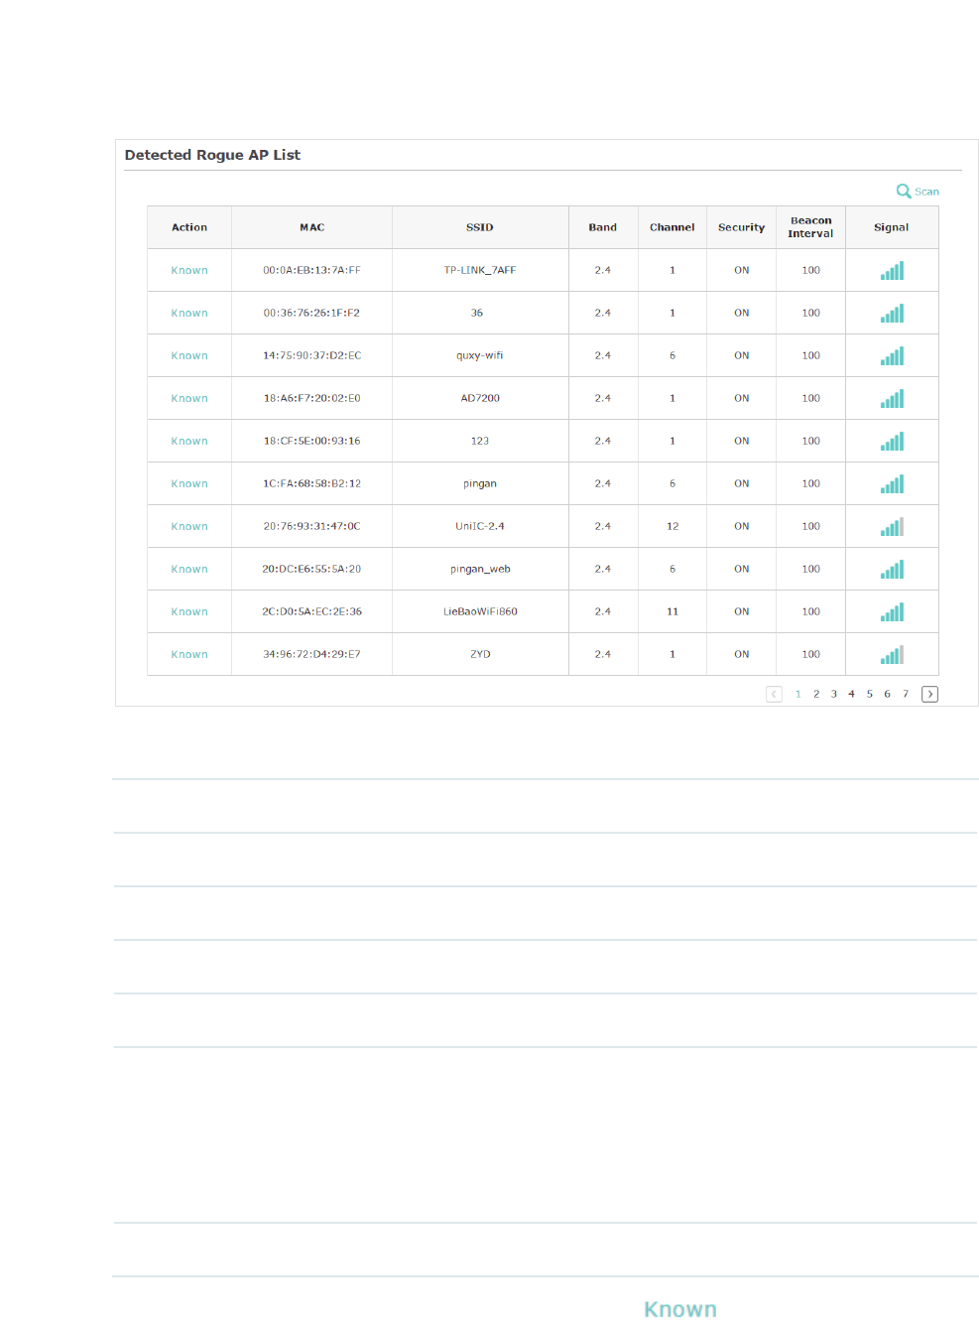This screenshot has width=979, height=1328.
Task: Click signal bars for pingan row
Action: click(892, 483)
